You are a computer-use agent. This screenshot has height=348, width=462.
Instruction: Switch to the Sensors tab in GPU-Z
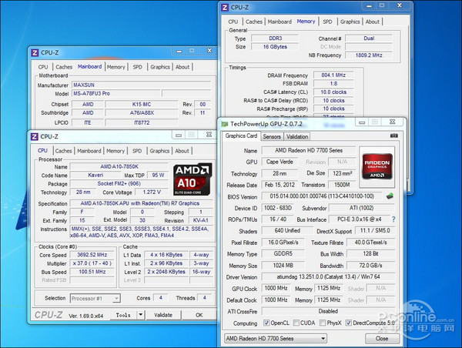(x=273, y=136)
